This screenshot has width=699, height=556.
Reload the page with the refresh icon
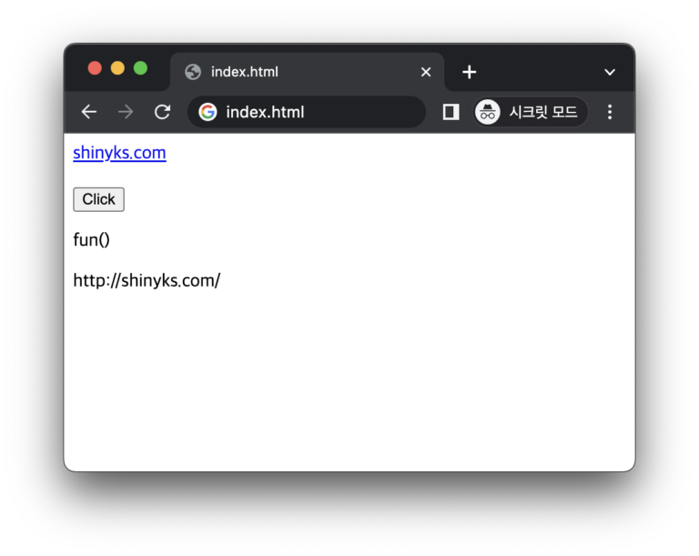point(162,112)
